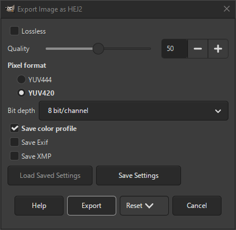236x230 pixels.
Task: Click in the Quality value field showing 50
Action: (175, 49)
